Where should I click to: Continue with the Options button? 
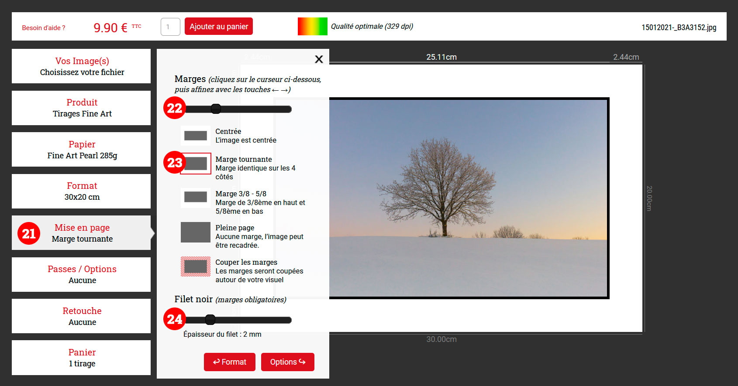(x=288, y=362)
